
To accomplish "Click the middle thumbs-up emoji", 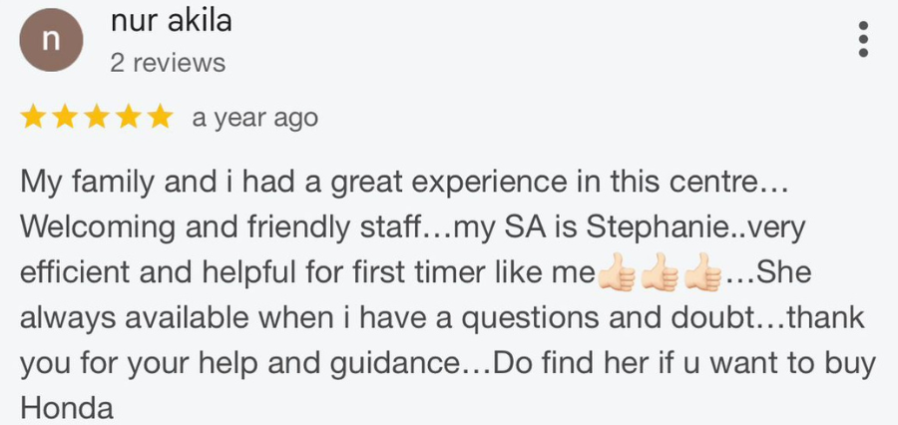I will 660,272.
